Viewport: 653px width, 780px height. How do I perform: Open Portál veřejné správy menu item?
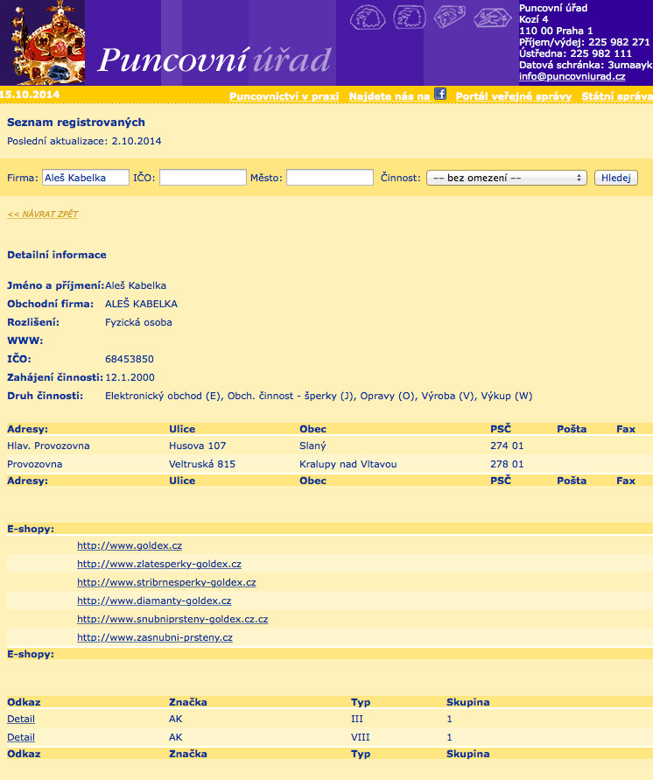tap(514, 96)
